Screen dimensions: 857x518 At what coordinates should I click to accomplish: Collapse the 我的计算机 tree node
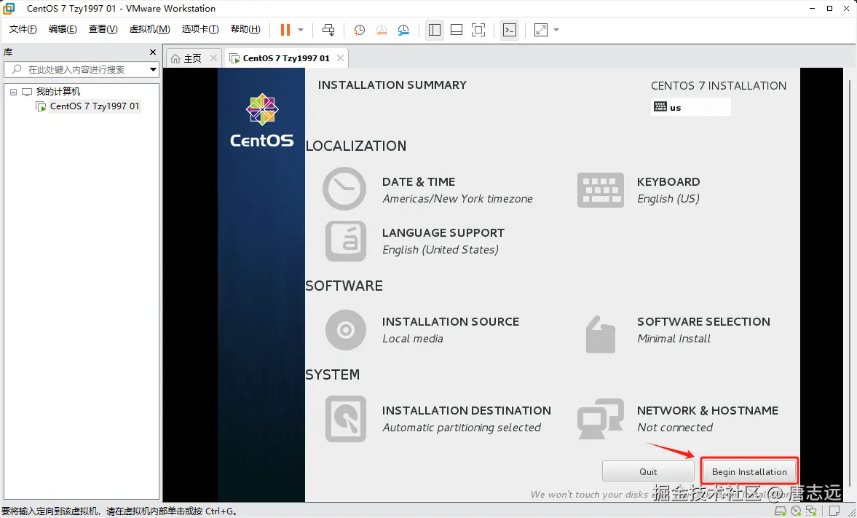pos(13,92)
